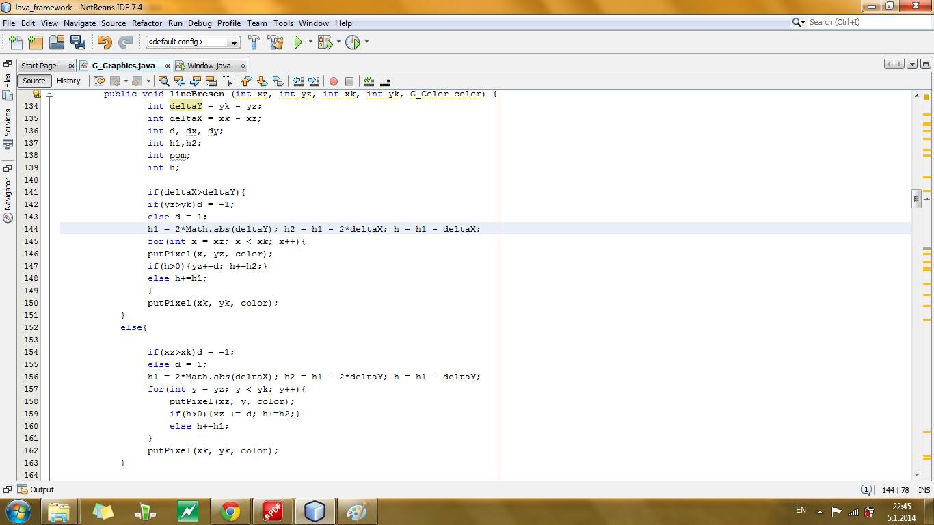
Task: Click the scrollbar down arrow
Action: pos(917,474)
